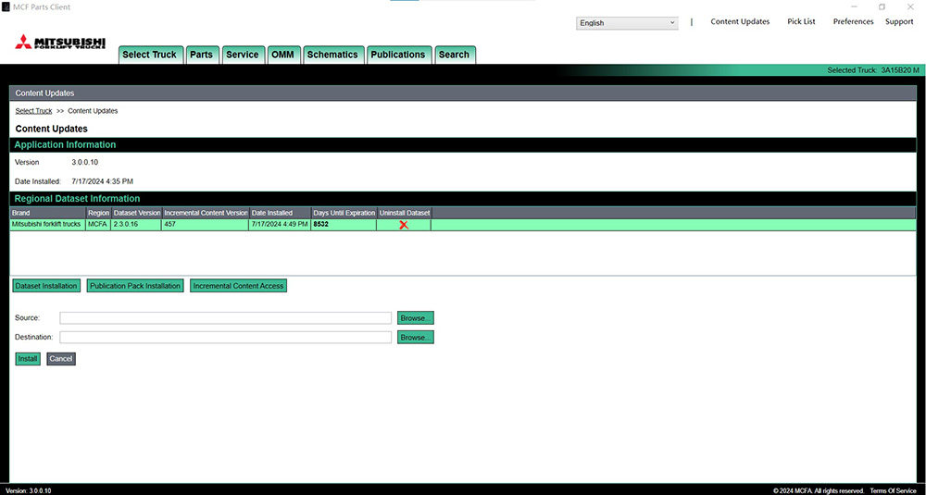This screenshot has width=926, height=495.
Task: Open the Pick List menu item
Action: click(801, 22)
